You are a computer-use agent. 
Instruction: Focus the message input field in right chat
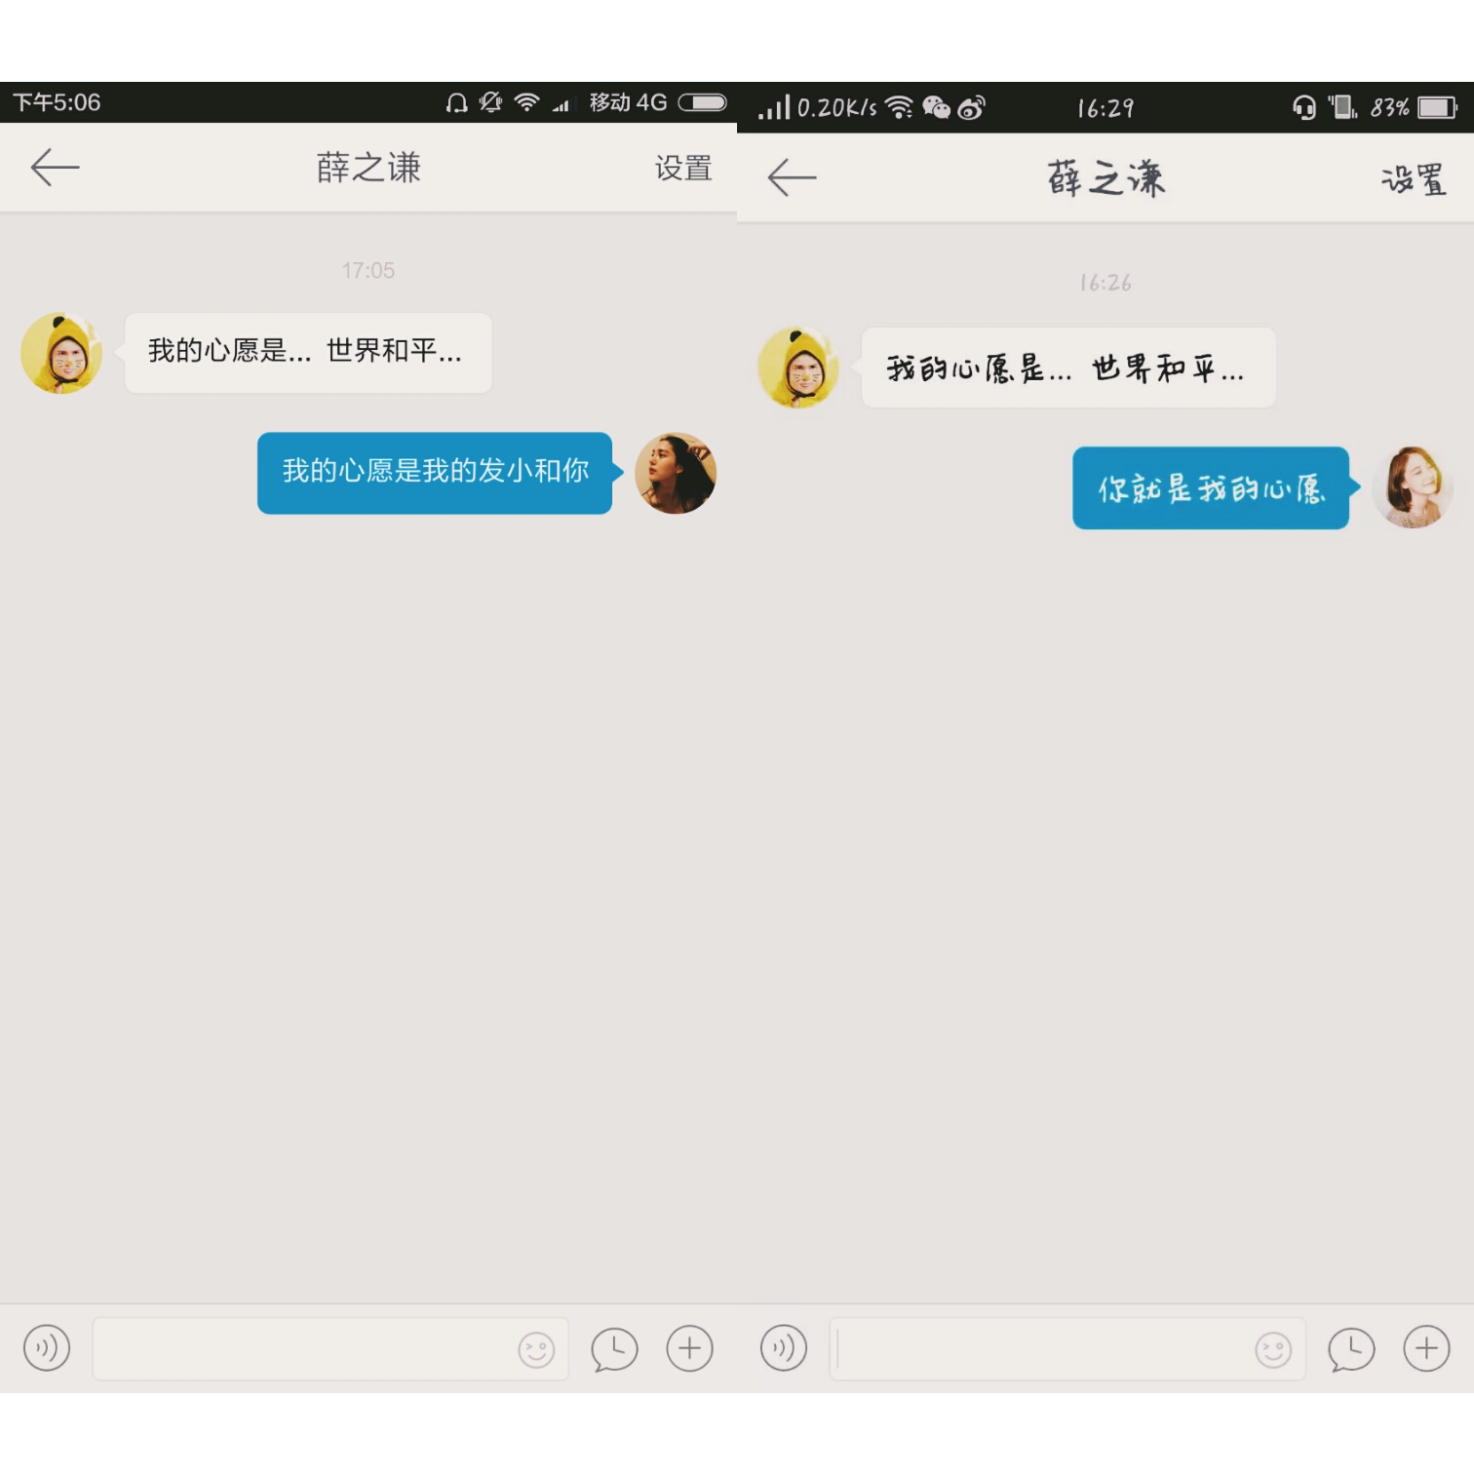coord(1067,1349)
